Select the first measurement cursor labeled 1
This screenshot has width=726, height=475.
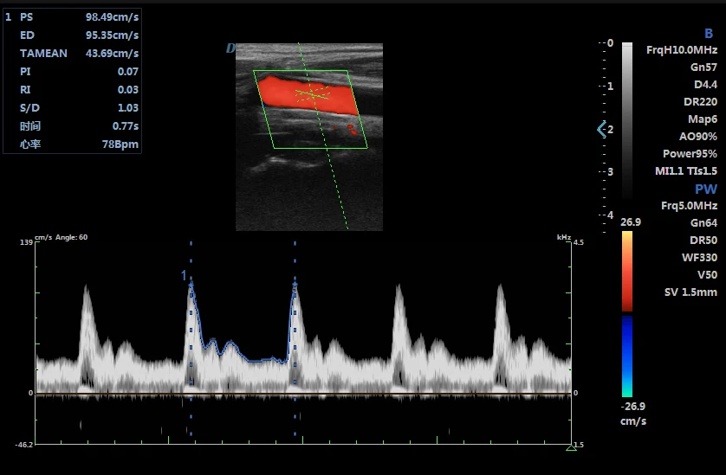point(191,337)
